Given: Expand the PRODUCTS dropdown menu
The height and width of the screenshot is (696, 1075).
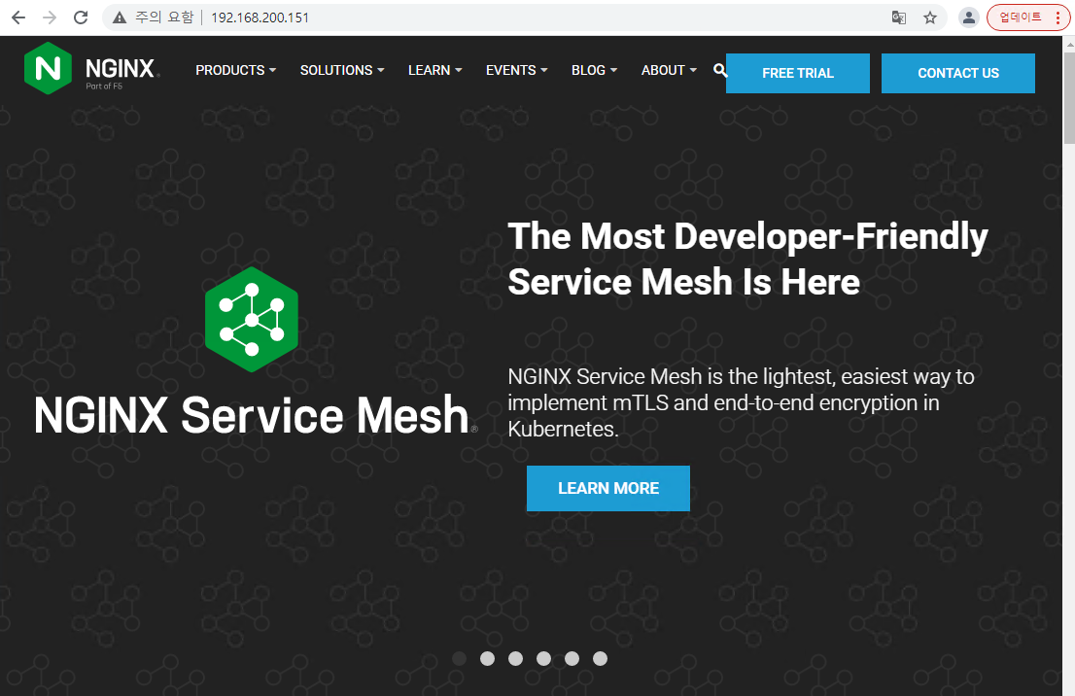Looking at the screenshot, I should click(236, 70).
